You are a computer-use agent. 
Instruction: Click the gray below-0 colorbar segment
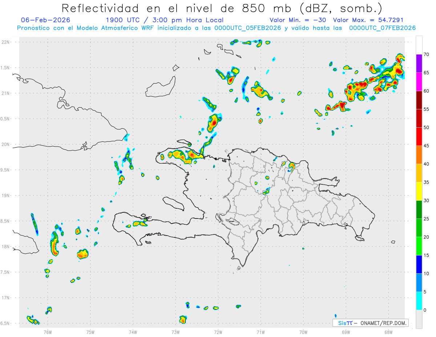(x=419, y=319)
